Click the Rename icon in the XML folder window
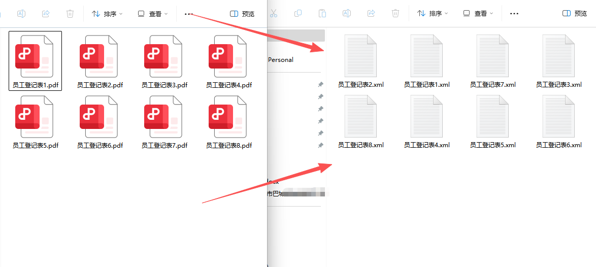 click(x=347, y=13)
